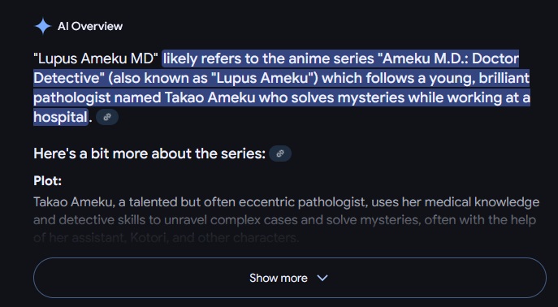Screen dimensions: 558x307
Task: Expand the overview with the Show more chevron
Action: 322,278
